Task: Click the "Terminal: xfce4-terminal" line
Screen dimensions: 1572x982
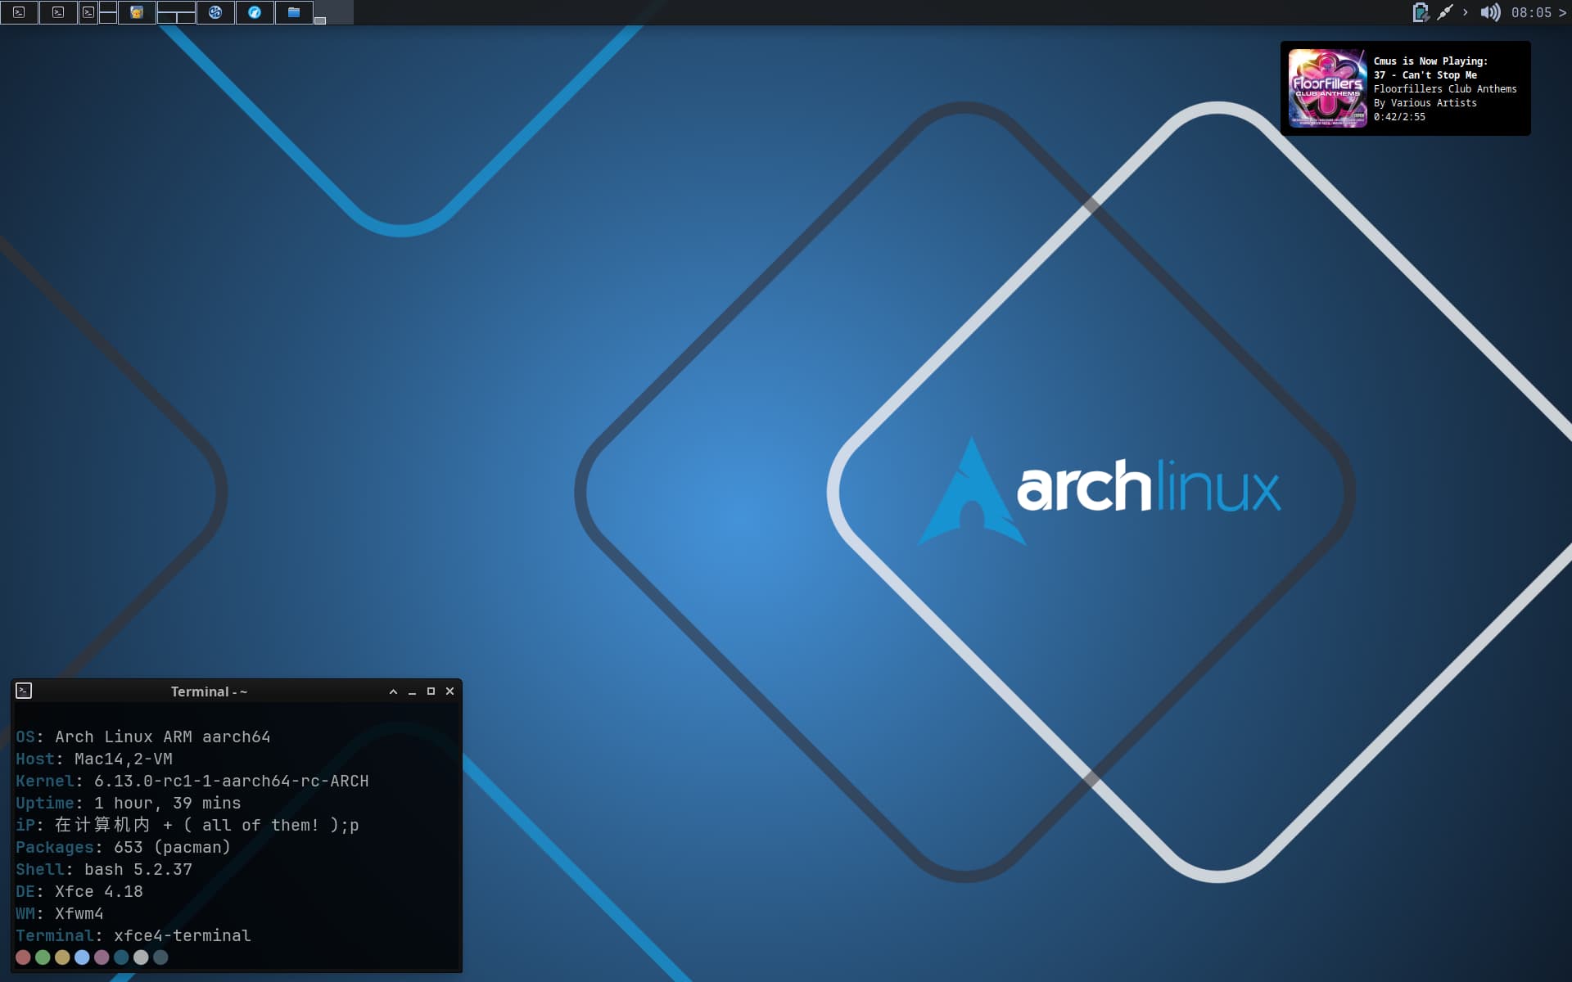Action: point(133,935)
